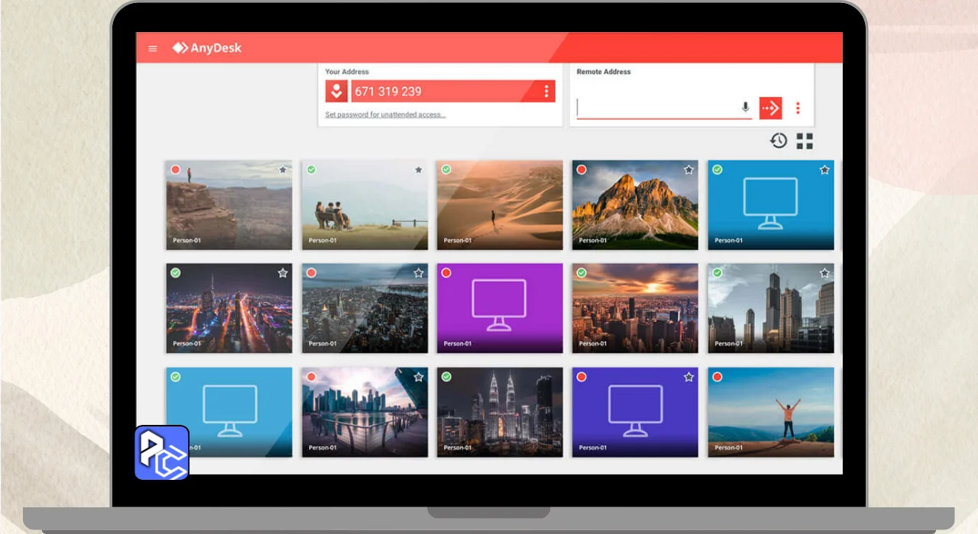Click the red status dot on the purple monitor thumbnail

tap(446, 273)
